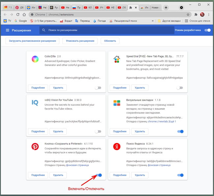Image resolution: width=214 pixels, height=196 pixels.
Task: Open chrome://newtab/ debug link
Action: pyautogui.click(x=158, y=122)
